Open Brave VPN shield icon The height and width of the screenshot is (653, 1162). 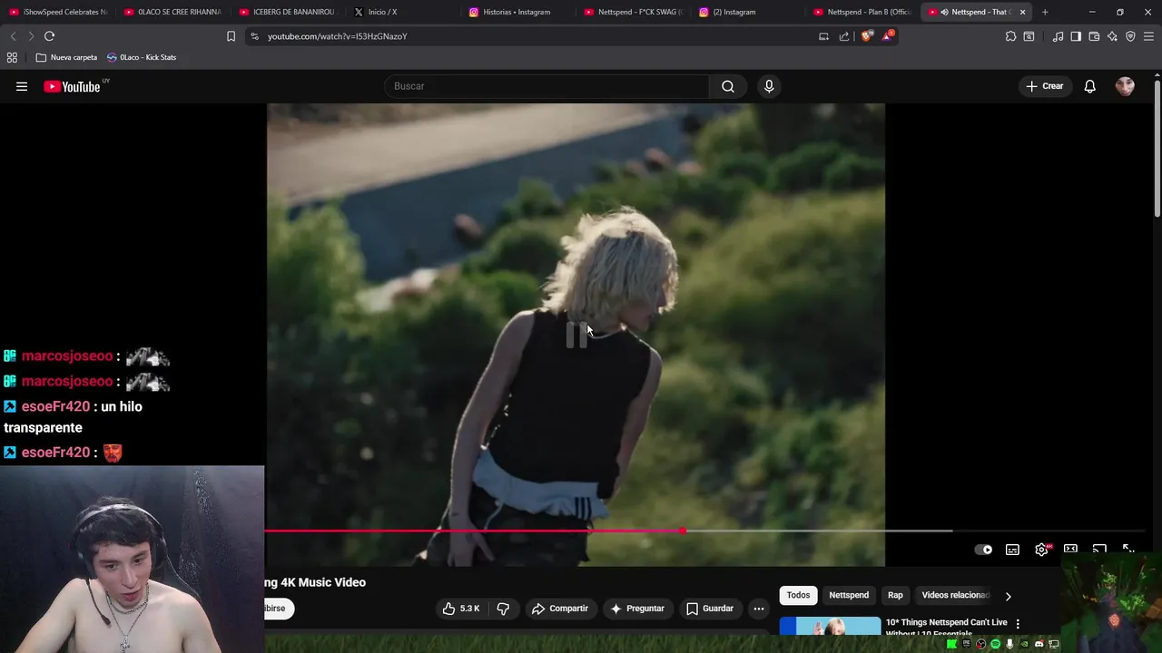pos(1130,36)
